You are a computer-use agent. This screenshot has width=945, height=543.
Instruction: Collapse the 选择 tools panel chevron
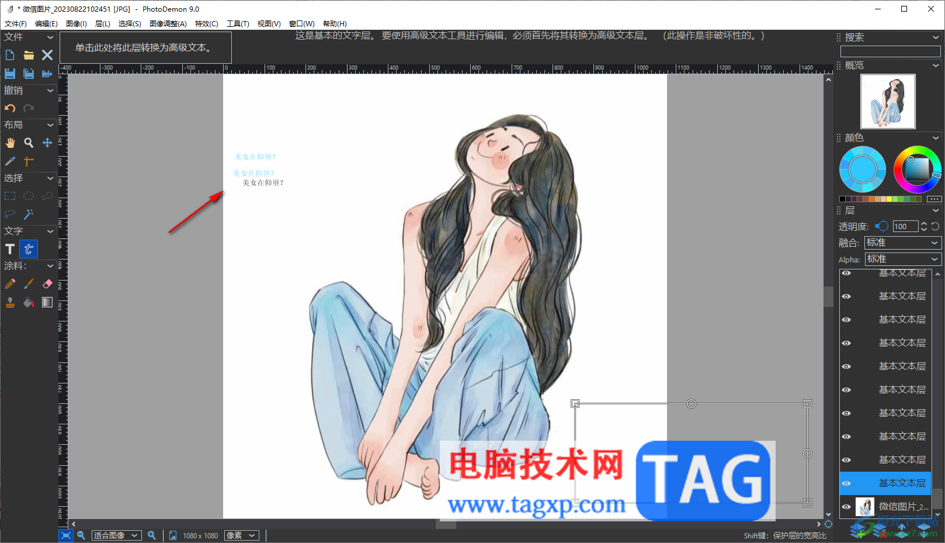[x=50, y=178]
